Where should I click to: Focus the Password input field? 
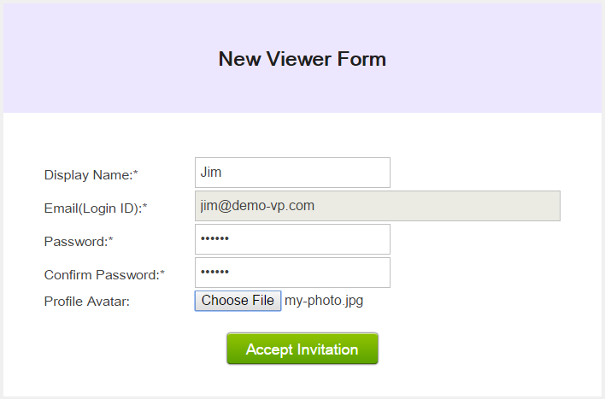coord(292,239)
